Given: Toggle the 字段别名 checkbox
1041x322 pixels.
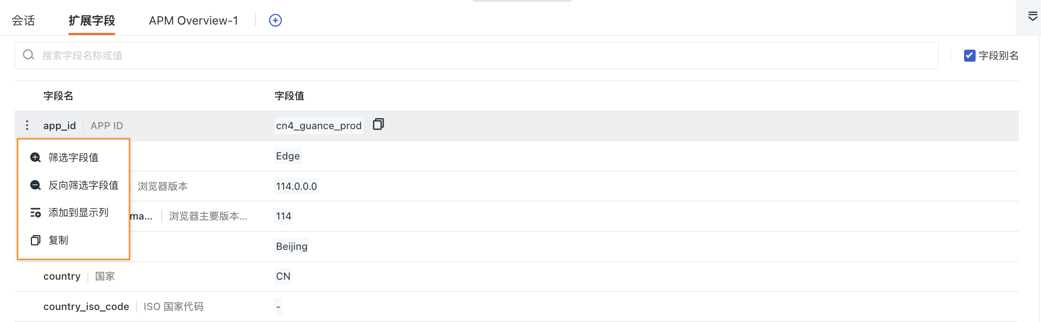Looking at the screenshot, I should pyautogui.click(x=969, y=55).
